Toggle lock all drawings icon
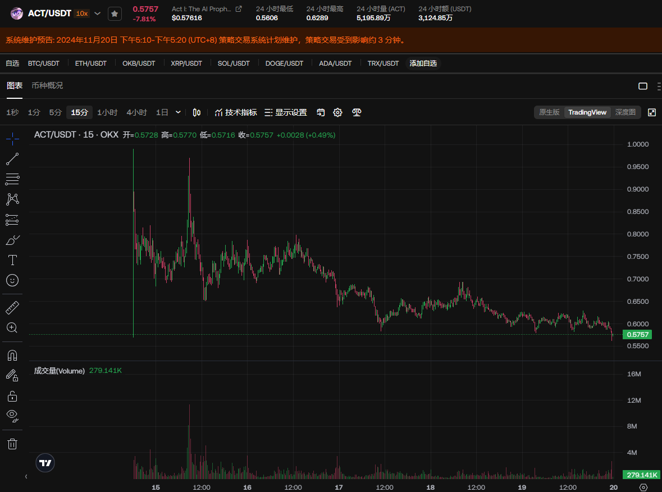This screenshot has width=662, height=492. 12,396
